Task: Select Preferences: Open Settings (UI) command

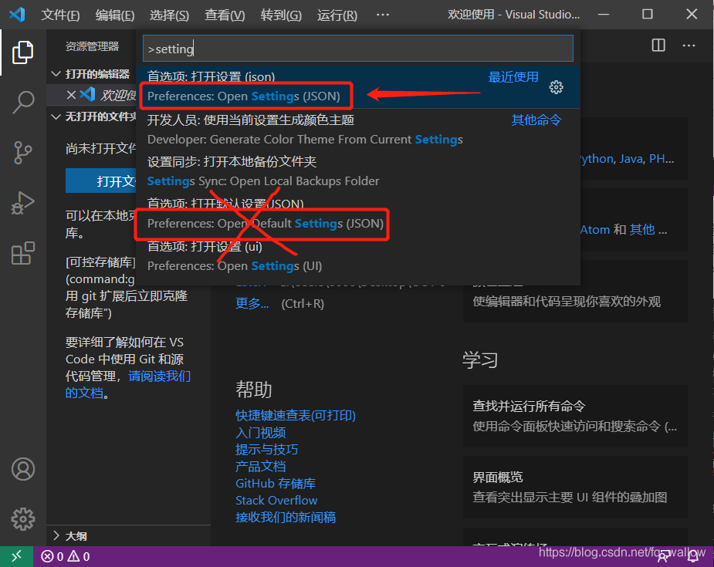Action: [358, 256]
